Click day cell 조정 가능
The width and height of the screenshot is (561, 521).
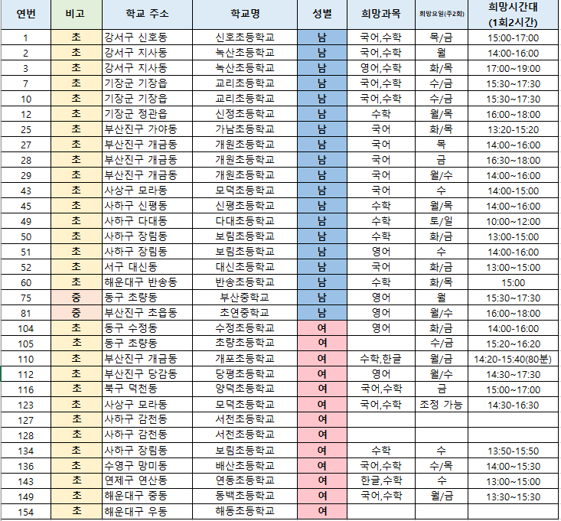(442, 405)
